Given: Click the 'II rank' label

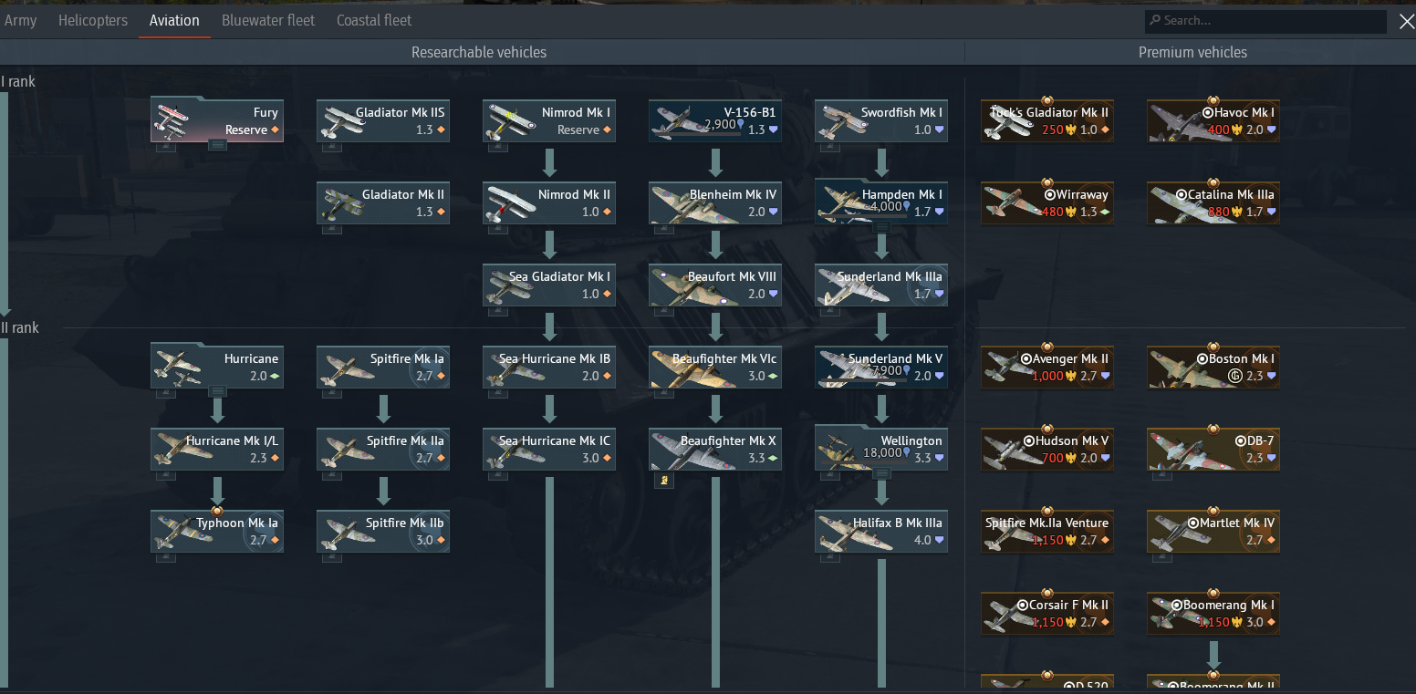Looking at the screenshot, I should (20, 327).
